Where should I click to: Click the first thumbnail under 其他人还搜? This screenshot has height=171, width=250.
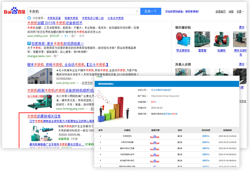(x=183, y=72)
